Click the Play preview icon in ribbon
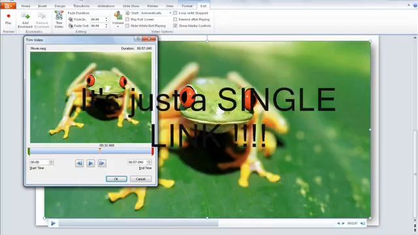 tap(8, 16)
